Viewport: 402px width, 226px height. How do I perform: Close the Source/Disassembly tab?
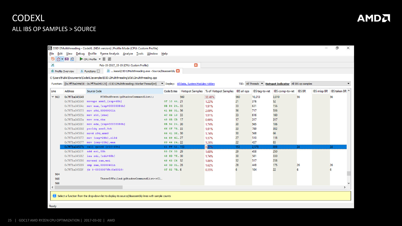click(178, 71)
